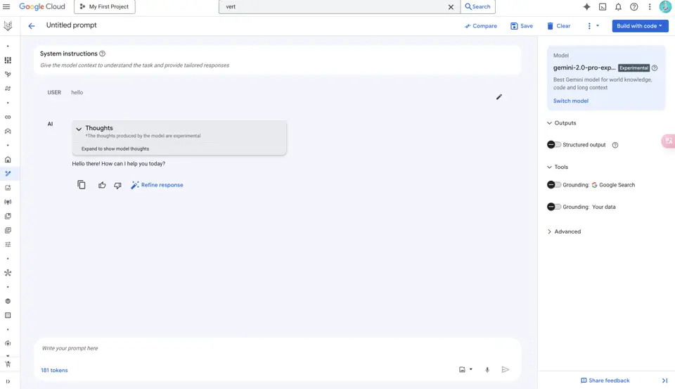The image size is (675, 389).
Task: Turn on Grounding: Your data
Action: coord(554,207)
